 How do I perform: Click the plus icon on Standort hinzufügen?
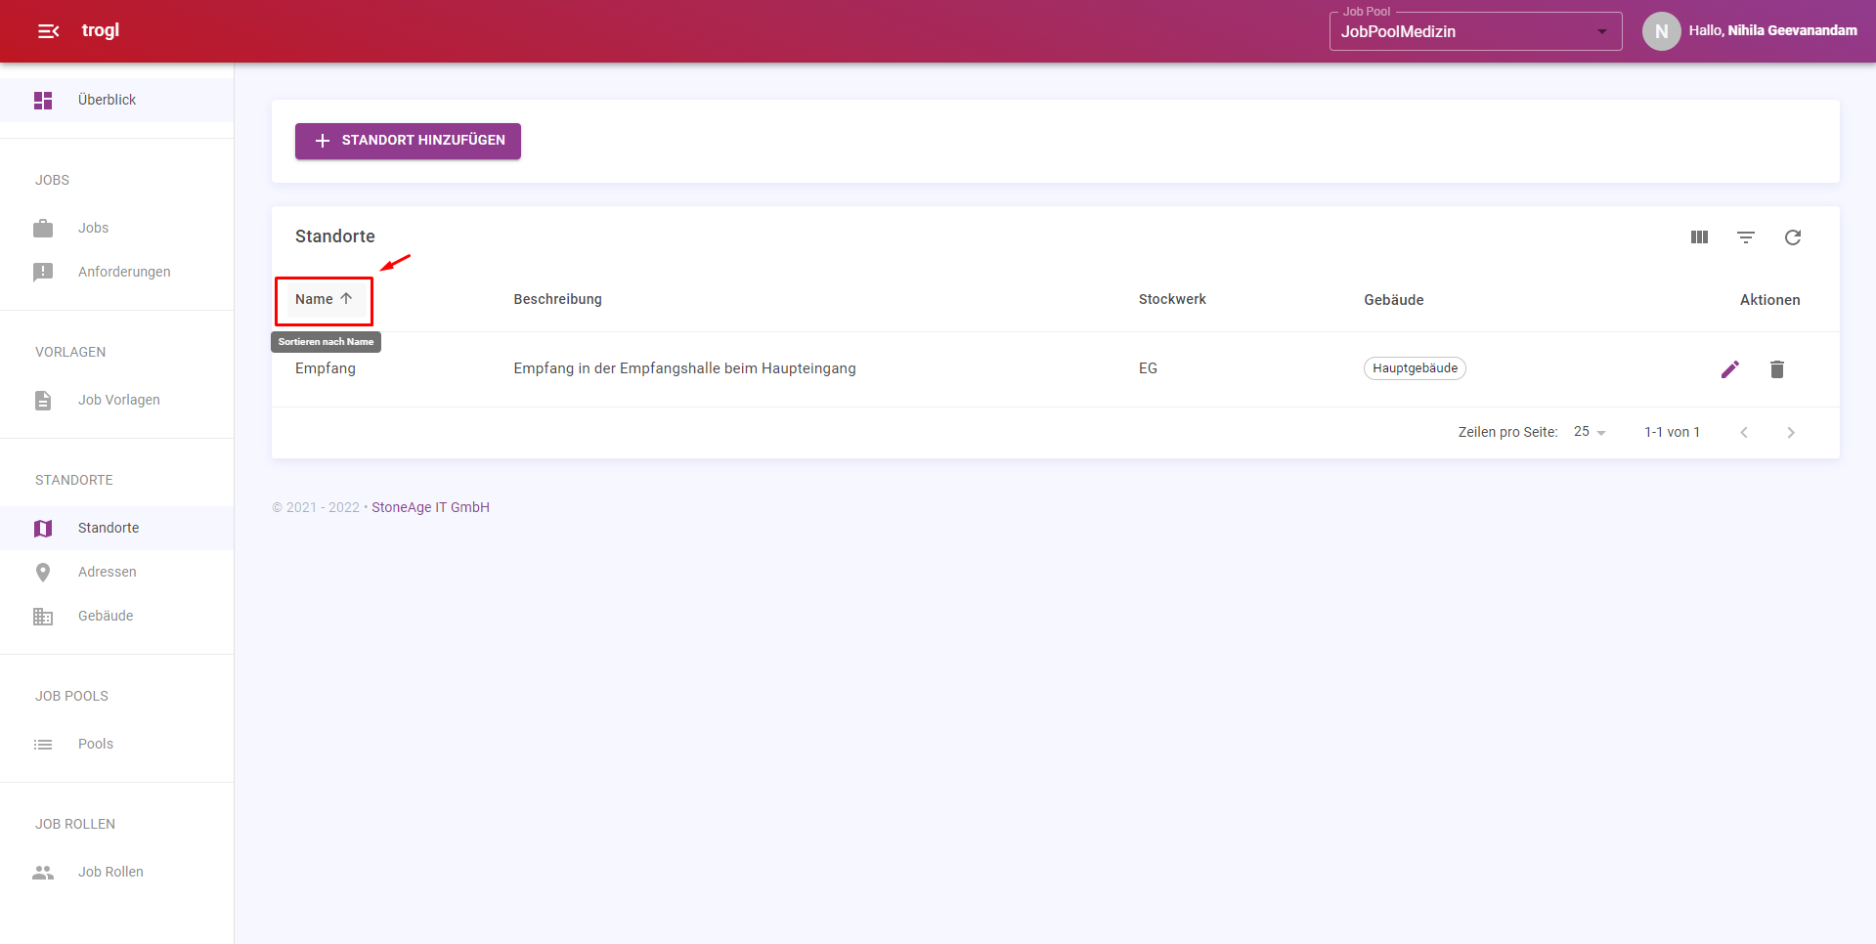coord(323,141)
